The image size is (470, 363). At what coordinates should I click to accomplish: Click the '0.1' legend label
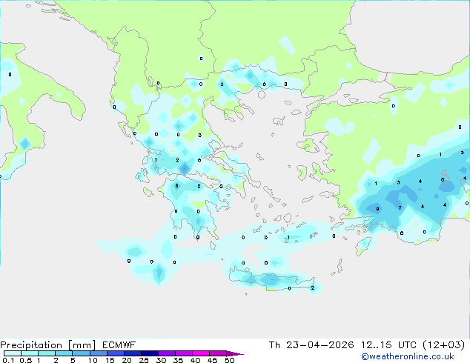pos(8,360)
